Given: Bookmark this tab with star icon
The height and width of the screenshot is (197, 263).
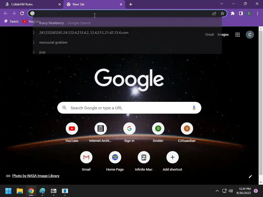Looking at the screenshot, I should point(222,13).
